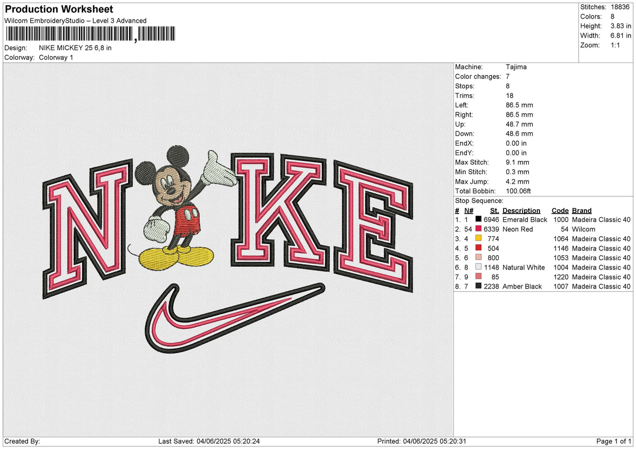
Task: Click the 'Brand' column header
Action: (582, 210)
